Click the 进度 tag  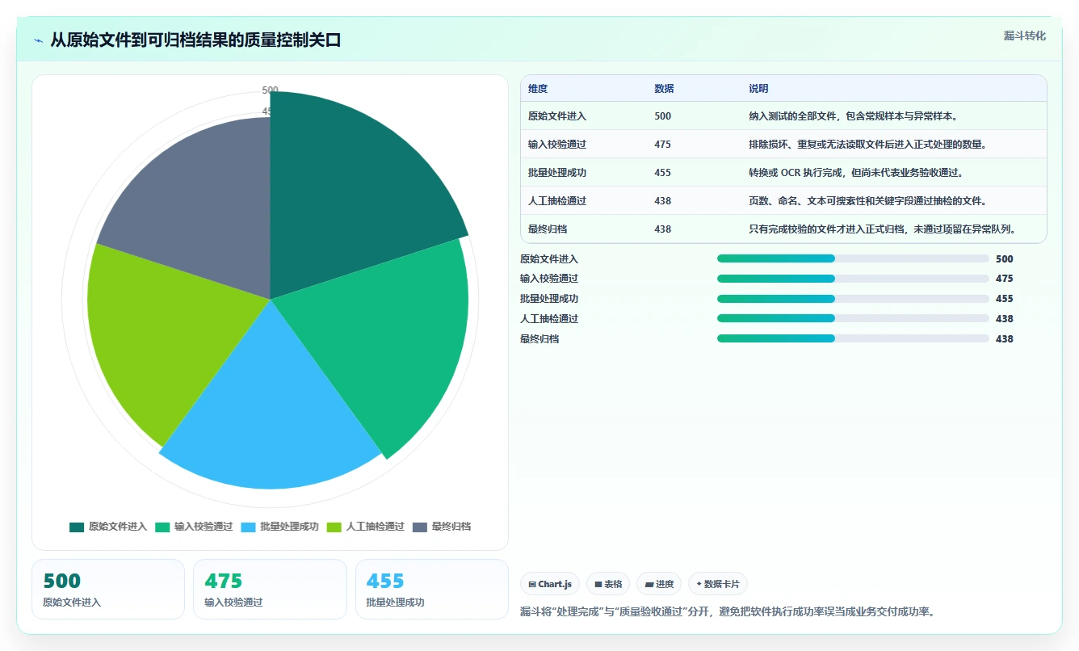659,584
